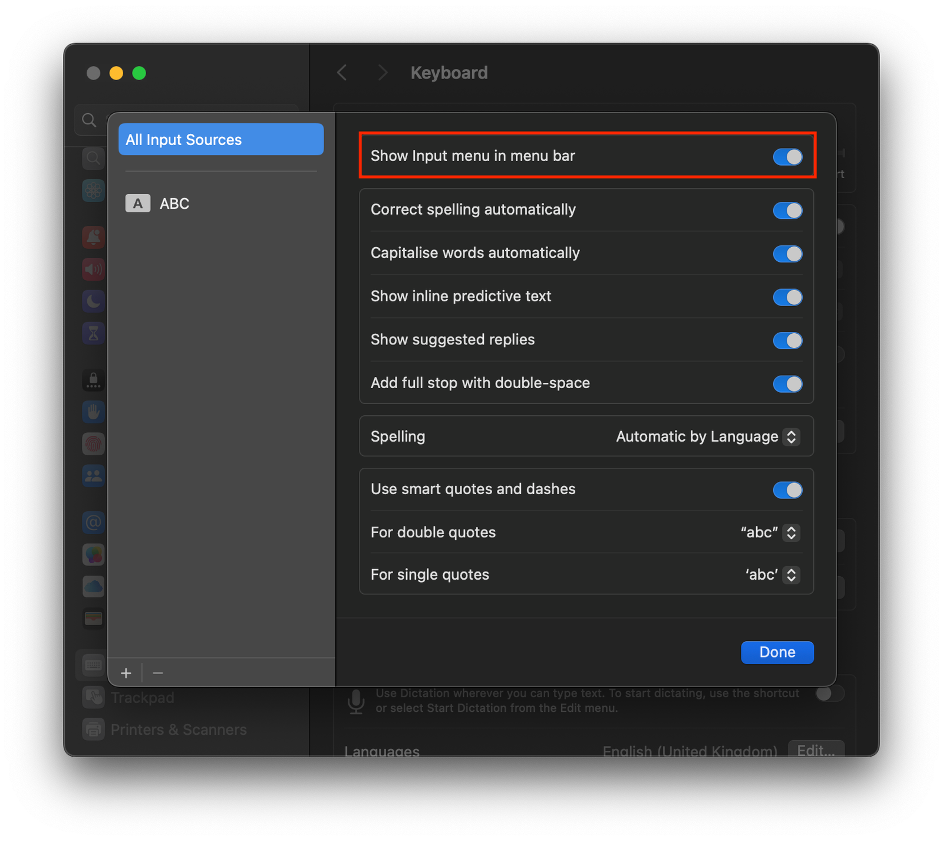This screenshot has height=841, width=943.
Task: Click the Keyboard icon in the sidebar
Action: point(93,665)
